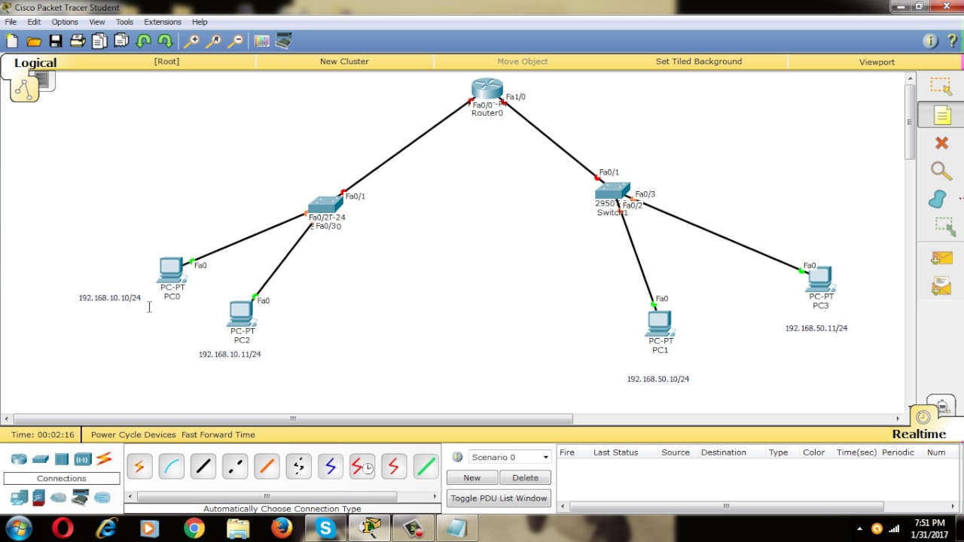Select the Place Note tool

tap(941, 115)
